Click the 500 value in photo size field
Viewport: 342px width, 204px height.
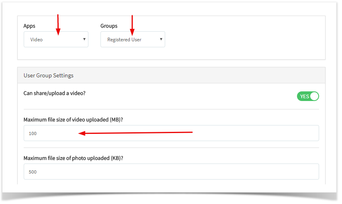point(33,172)
